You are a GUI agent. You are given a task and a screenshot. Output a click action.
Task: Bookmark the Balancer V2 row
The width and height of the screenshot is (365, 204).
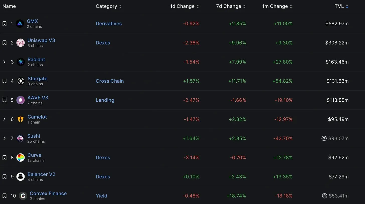pos(4,176)
